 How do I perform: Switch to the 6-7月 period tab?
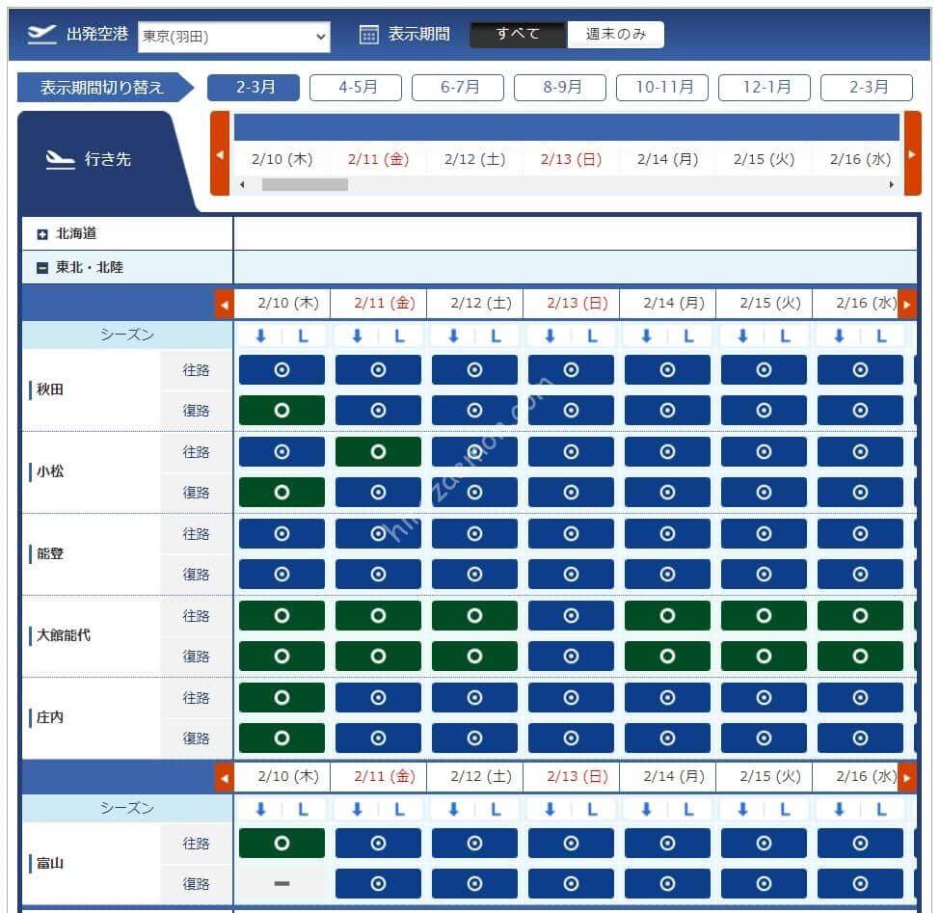[458, 88]
